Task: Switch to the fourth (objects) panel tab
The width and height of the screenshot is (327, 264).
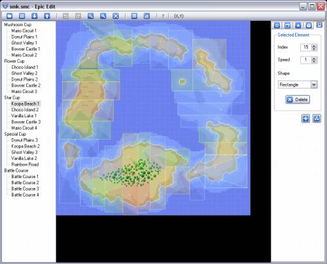Action: click(x=309, y=26)
